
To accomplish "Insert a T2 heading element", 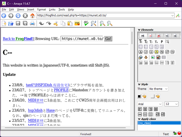I will tap(146, 41).
